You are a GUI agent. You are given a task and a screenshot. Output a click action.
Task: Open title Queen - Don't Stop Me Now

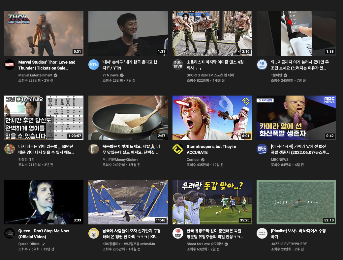[44, 234]
